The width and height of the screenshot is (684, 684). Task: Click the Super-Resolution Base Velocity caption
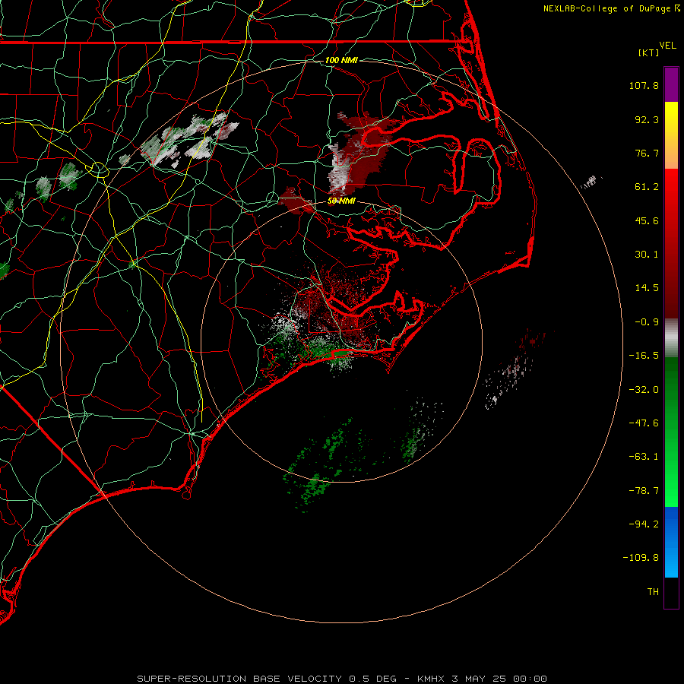click(342, 679)
